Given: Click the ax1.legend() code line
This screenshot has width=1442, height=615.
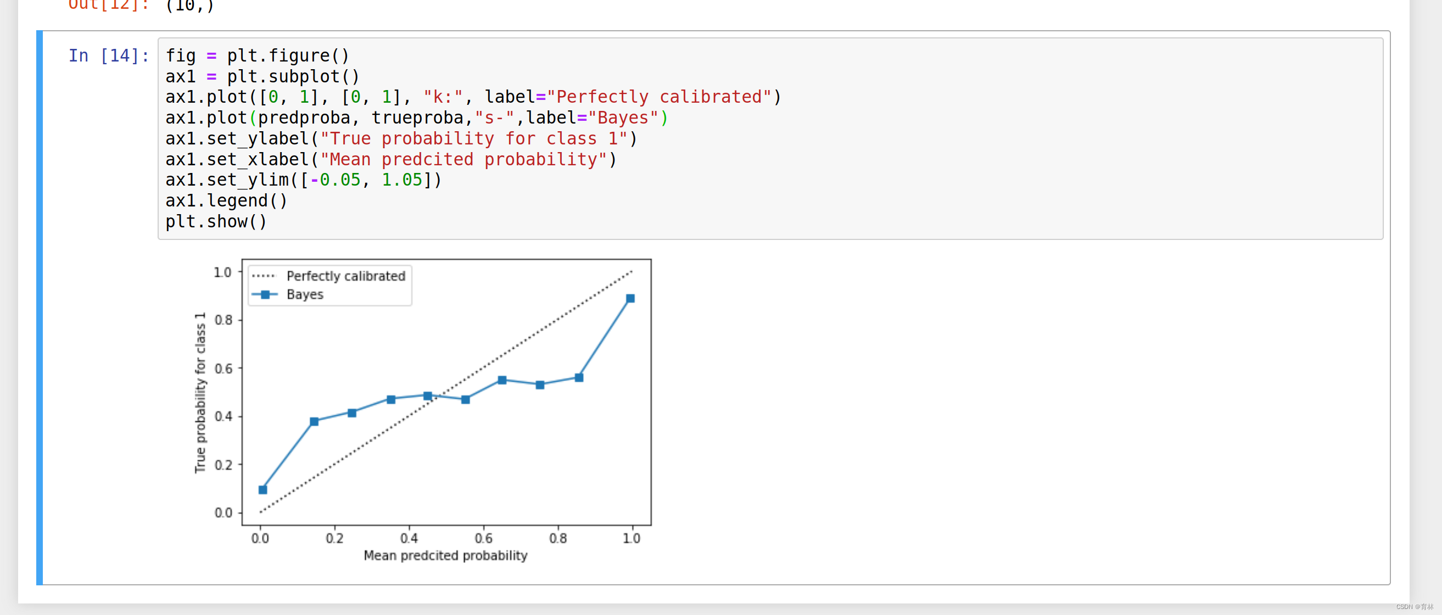Looking at the screenshot, I should click(x=226, y=200).
